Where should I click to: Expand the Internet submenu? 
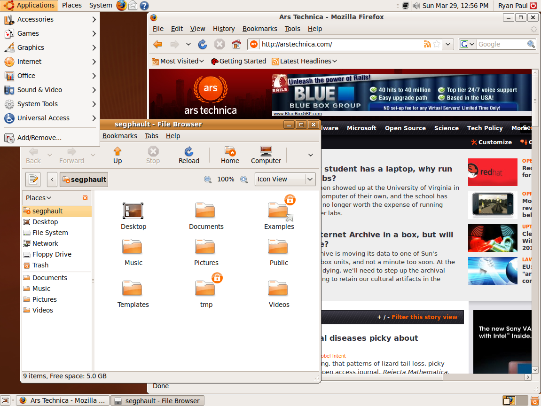click(50, 62)
